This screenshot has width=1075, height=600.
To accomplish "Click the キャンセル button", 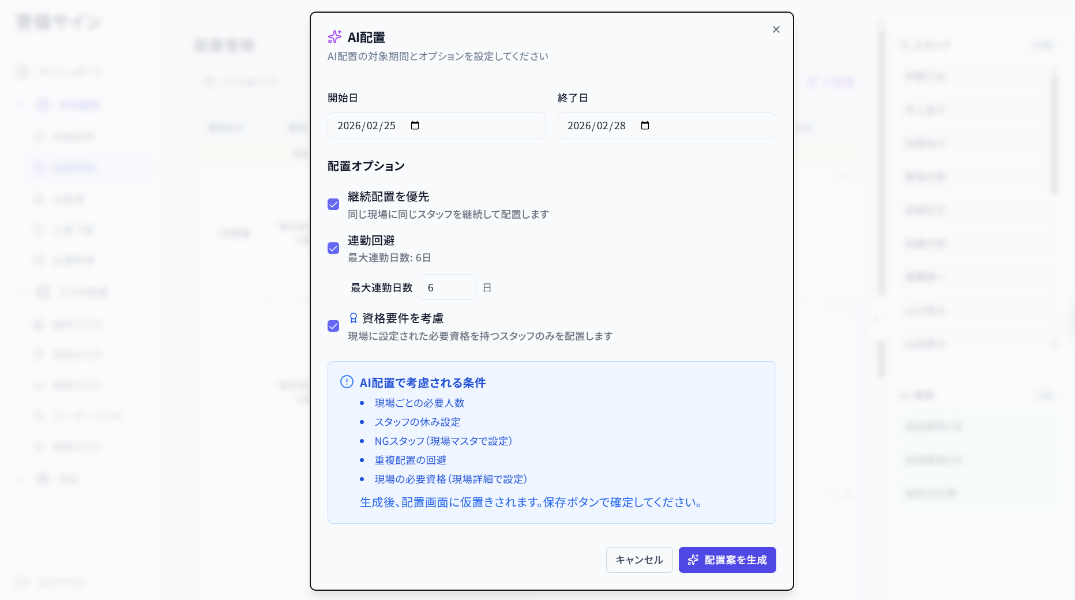I will [639, 560].
